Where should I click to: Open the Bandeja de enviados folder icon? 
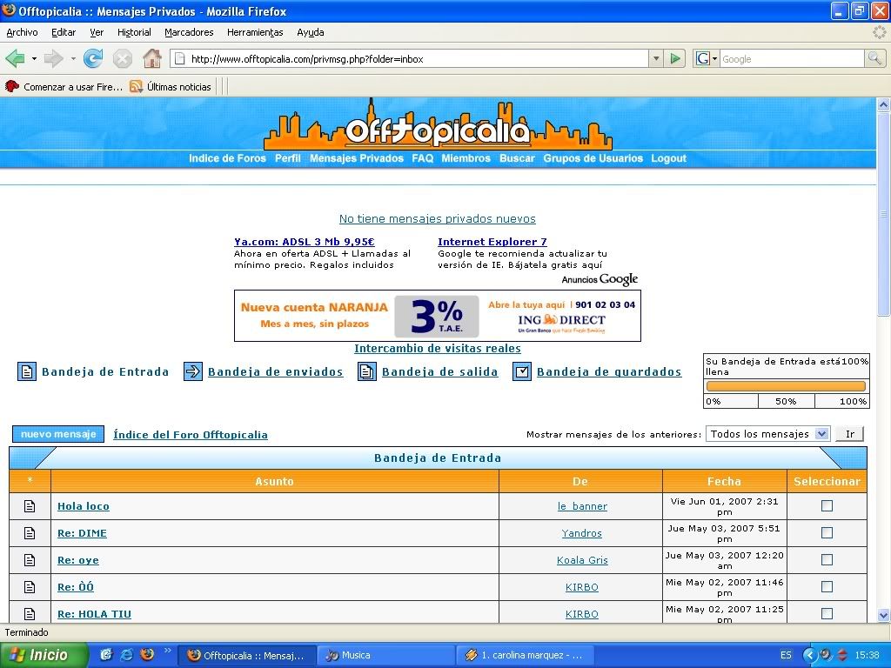(x=193, y=372)
